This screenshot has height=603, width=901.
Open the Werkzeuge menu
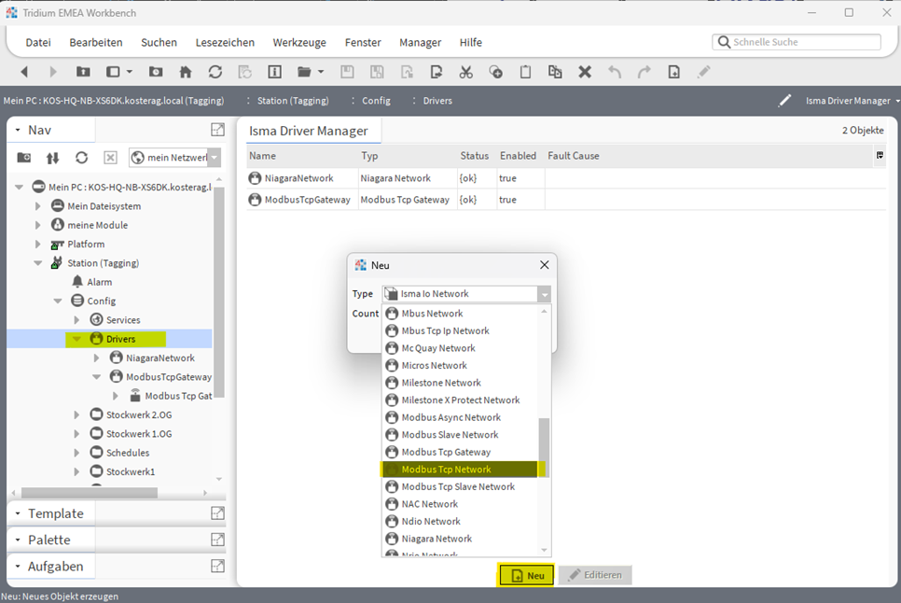[299, 43]
